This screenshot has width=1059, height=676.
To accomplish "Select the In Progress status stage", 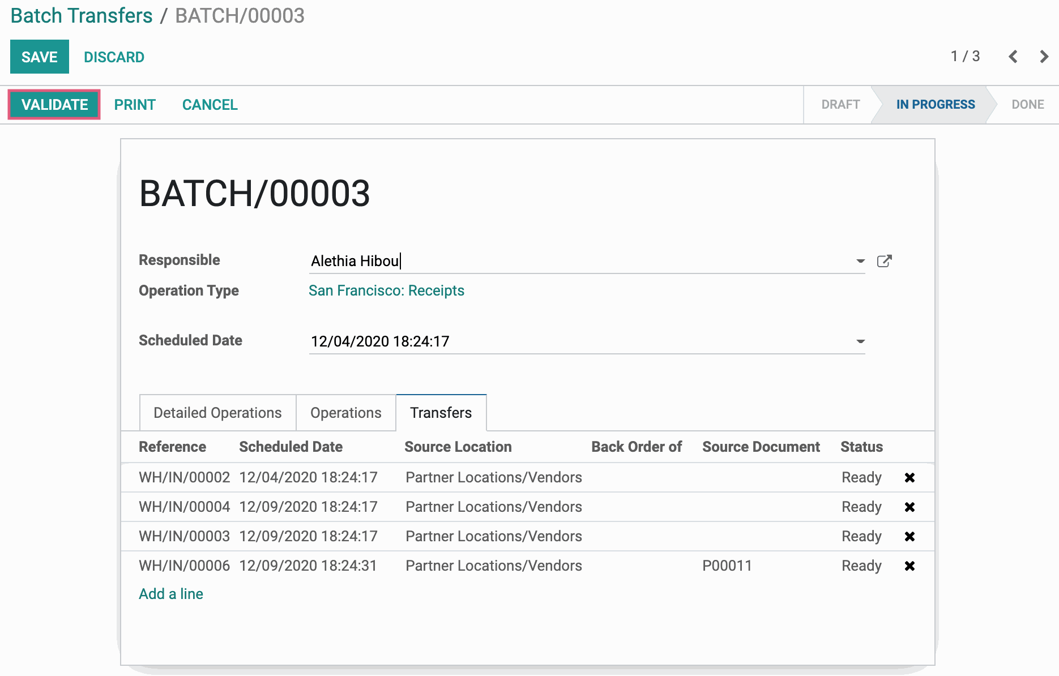I will (x=936, y=105).
